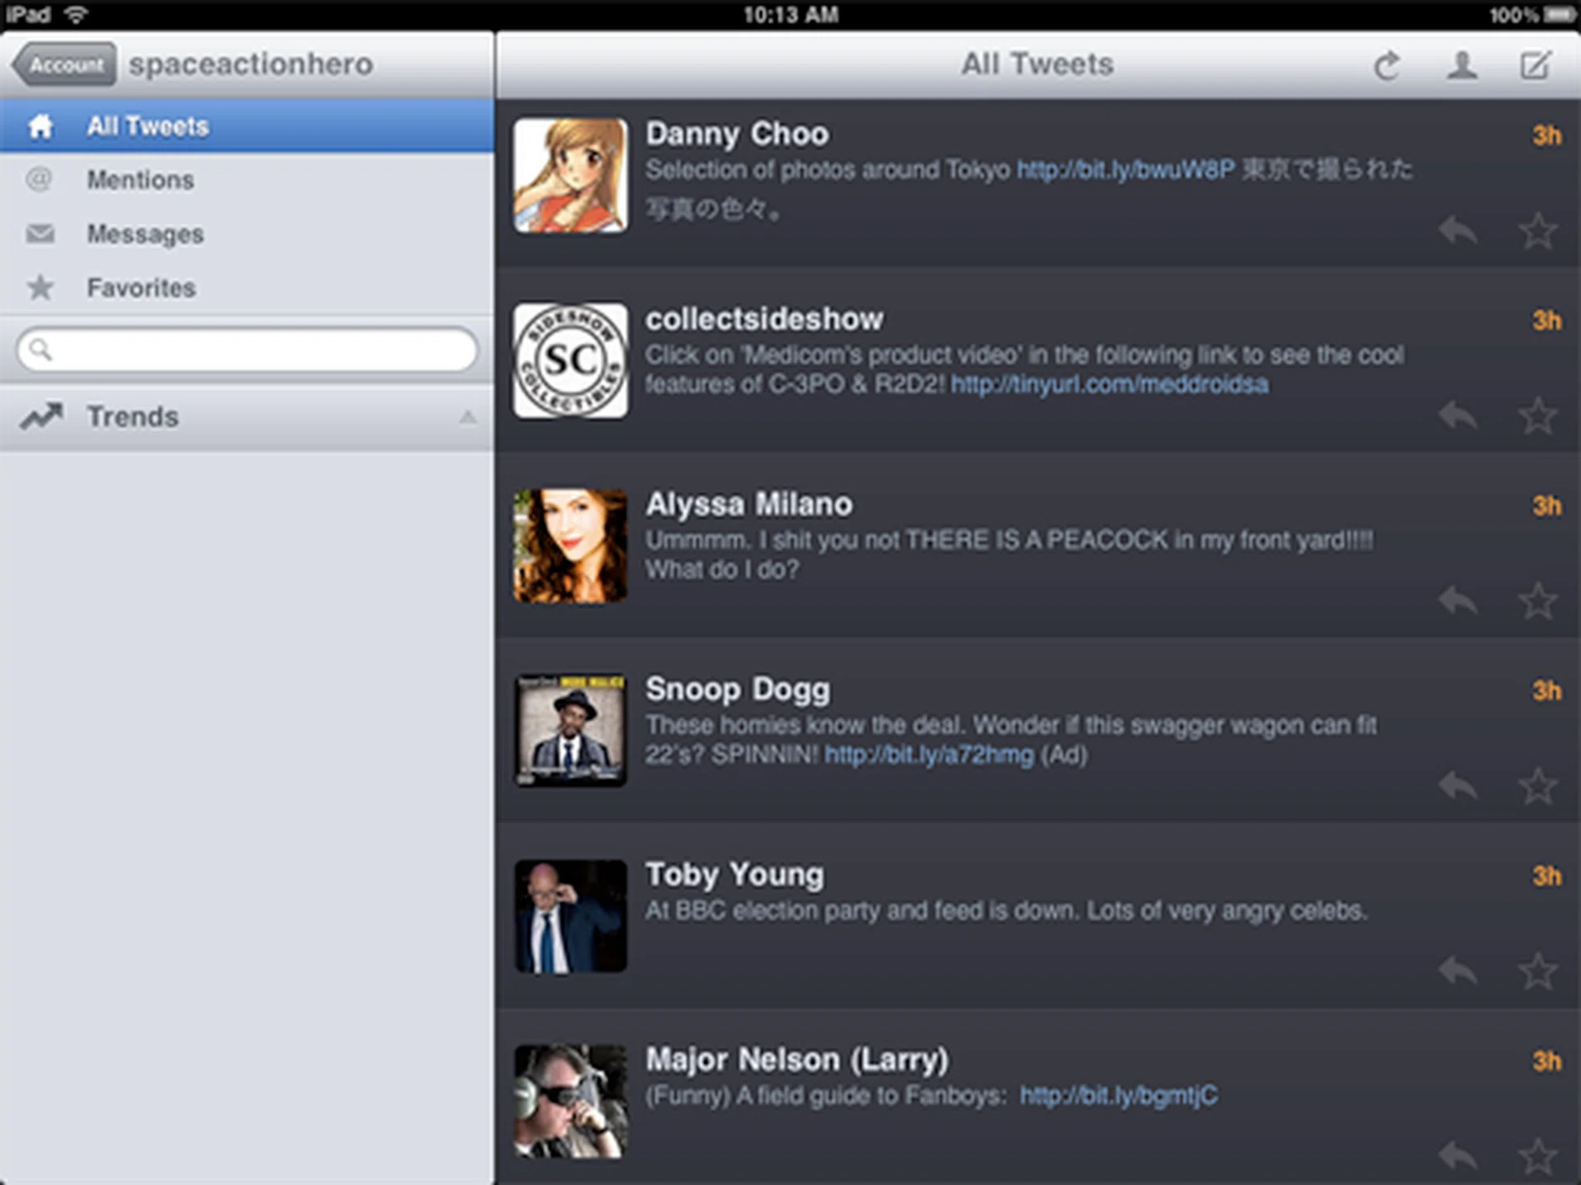This screenshot has height=1185, width=1581.
Task: Collapse the Trends section
Action: click(x=467, y=417)
